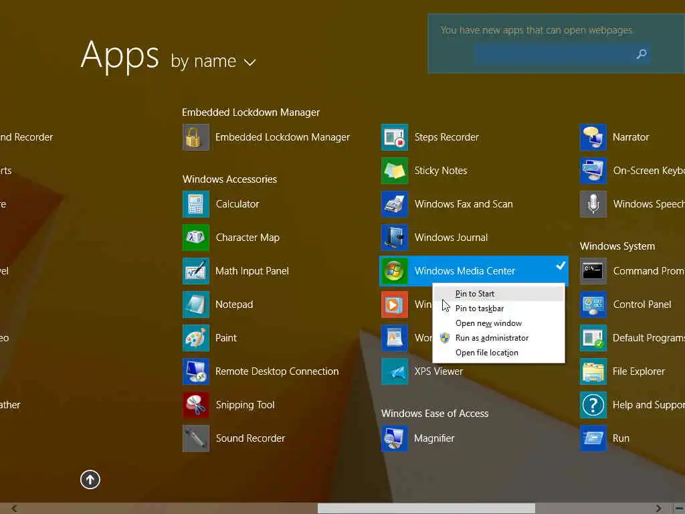Click the scrollbar right arrow
Screen dimensions: 685x514
click(x=658, y=509)
